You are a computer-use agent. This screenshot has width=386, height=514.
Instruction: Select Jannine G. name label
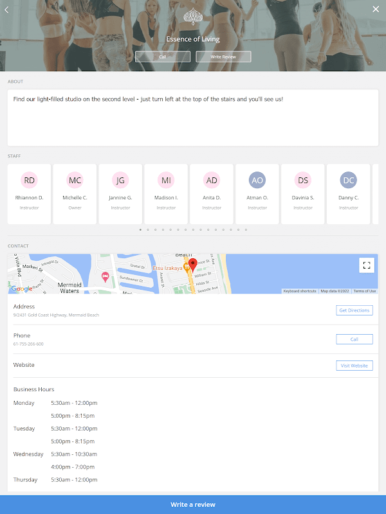point(120,198)
